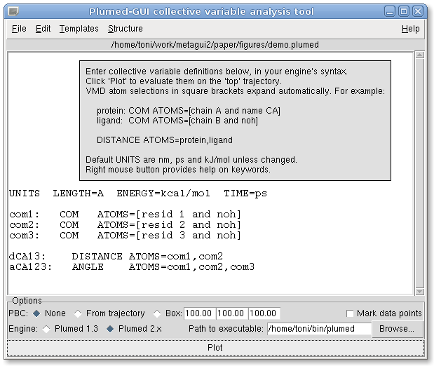Click the aCA123: ANGLE line
Screen dimensions: 434x366
click(132, 267)
